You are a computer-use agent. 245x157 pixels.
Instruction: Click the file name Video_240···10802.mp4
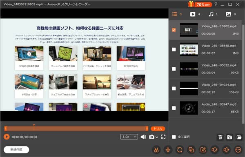(x=219, y=26)
